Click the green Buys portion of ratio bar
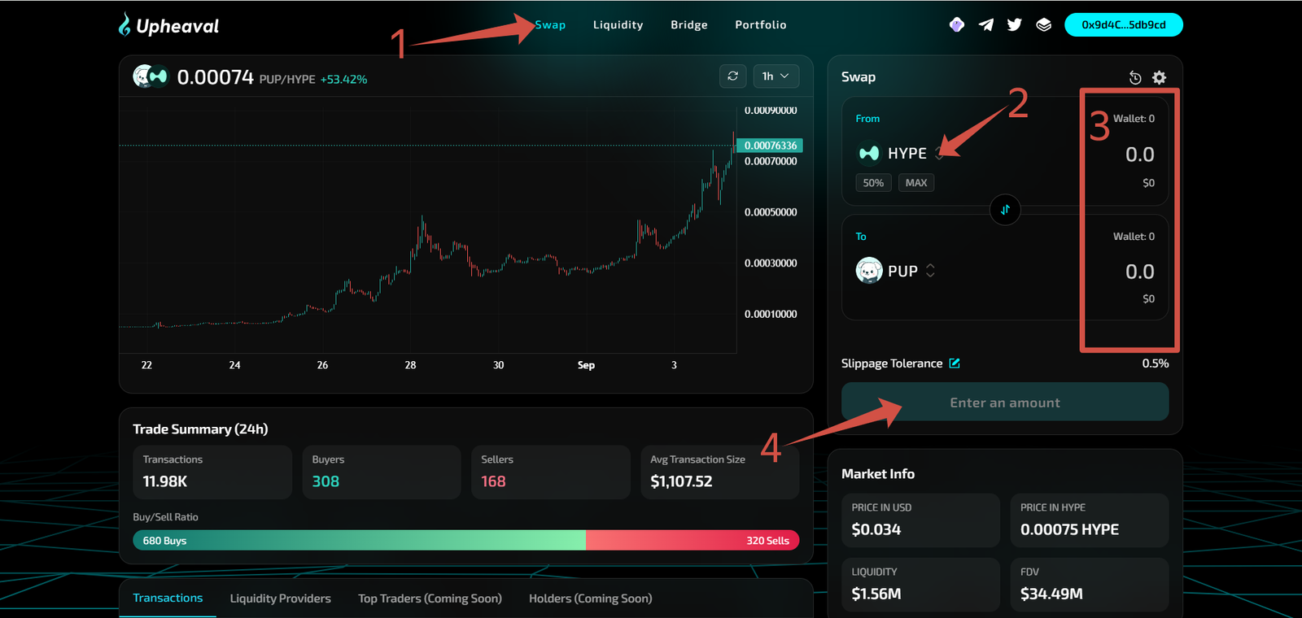The height and width of the screenshot is (618, 1302). pos(358,541)
